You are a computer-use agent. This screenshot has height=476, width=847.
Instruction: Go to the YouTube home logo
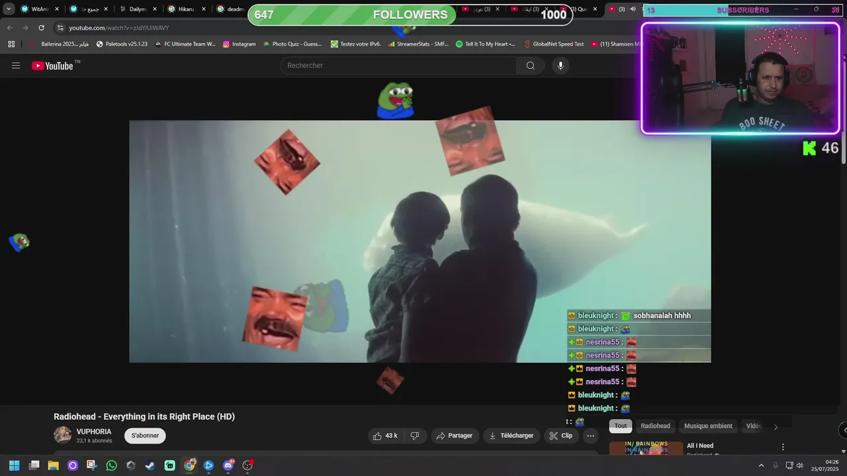(x=52, y=65)
